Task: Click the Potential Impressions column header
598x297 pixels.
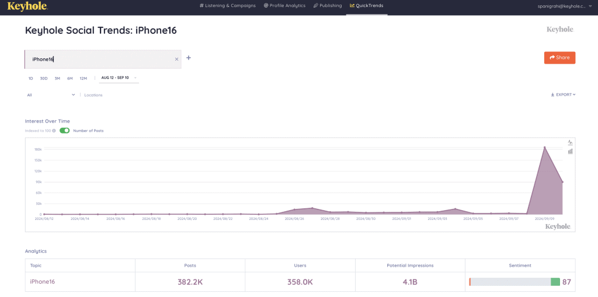Action: [x=410, y=265]
